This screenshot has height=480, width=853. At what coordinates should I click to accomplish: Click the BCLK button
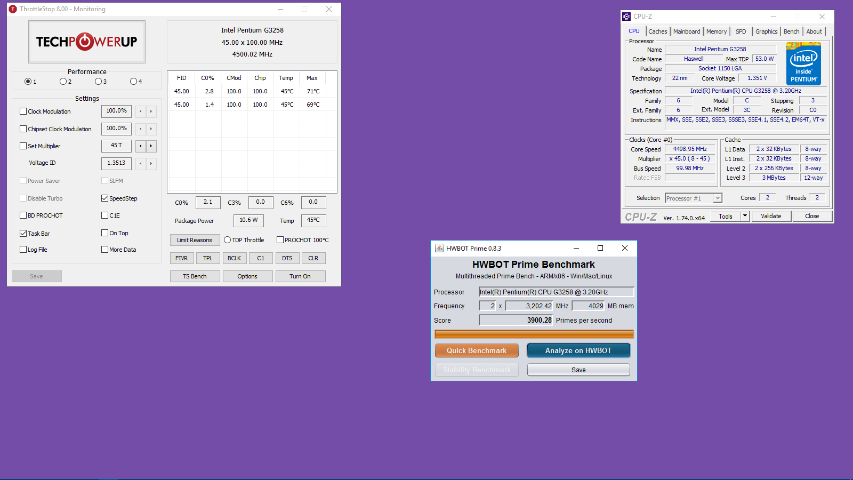pyautogui.click(x=235, y=258)
